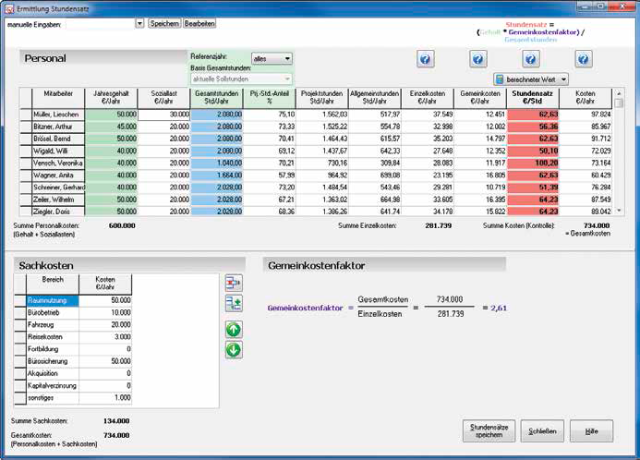Open help icon above the Gemeinkosten column
Screen dimensions: 640x460
tap(478, 59)
